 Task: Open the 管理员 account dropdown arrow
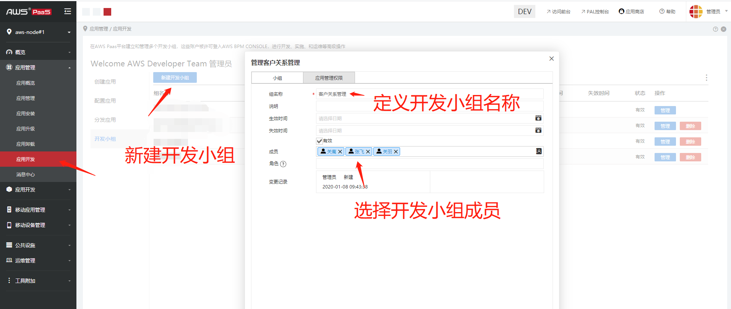tap(726, 11)
